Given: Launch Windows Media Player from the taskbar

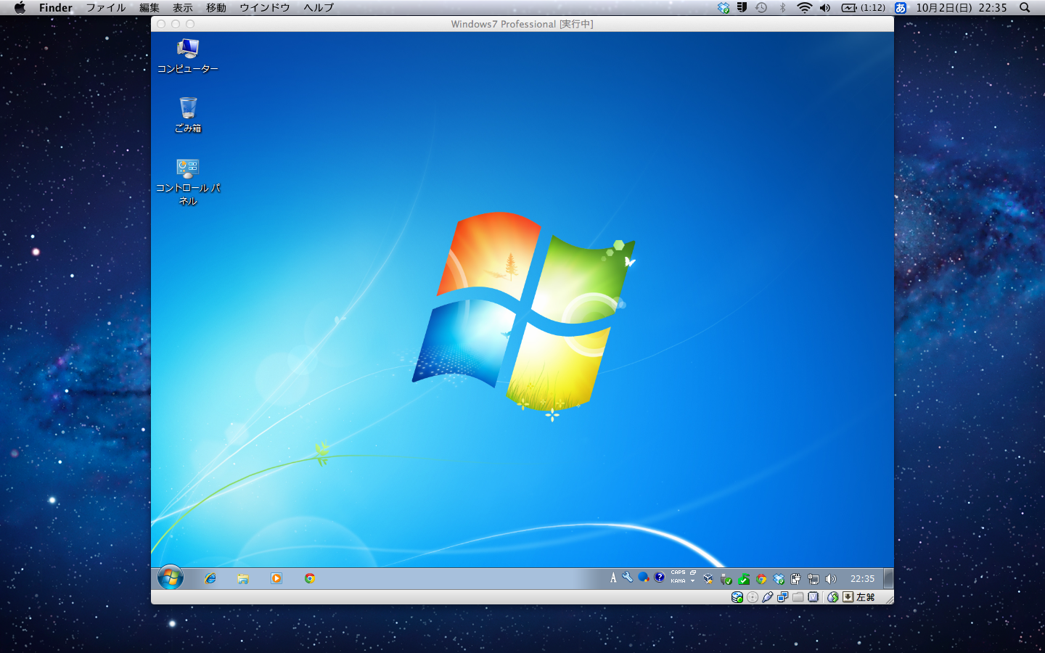Looking at the screenshot, I should pyautogui.click(x=276, y=578).
